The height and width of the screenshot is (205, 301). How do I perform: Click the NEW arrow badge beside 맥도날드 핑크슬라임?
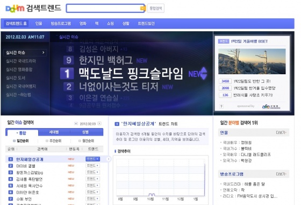198,73
